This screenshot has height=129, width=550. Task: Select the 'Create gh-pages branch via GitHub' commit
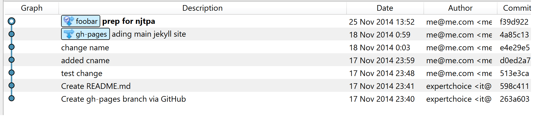[x=123, y=99]
